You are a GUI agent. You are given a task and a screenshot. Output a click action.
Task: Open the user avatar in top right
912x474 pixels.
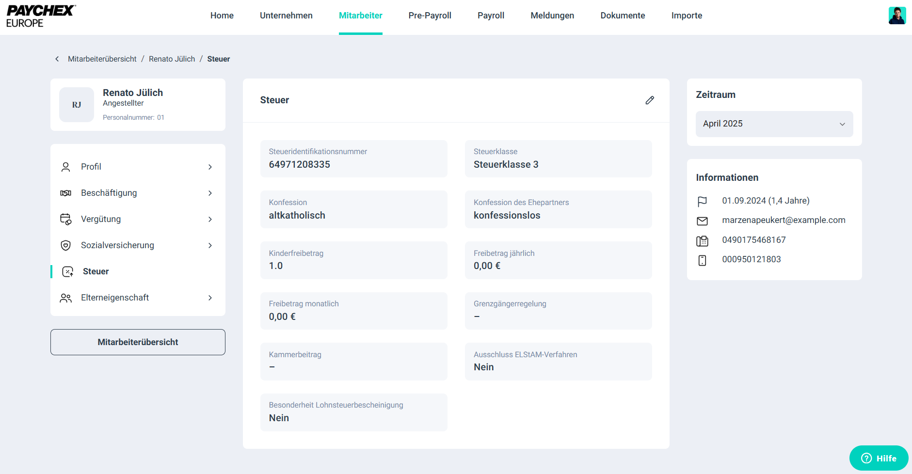click(x=896, y=16)
